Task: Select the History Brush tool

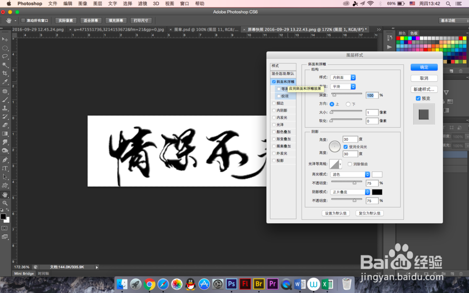Action: pos(5,117)
